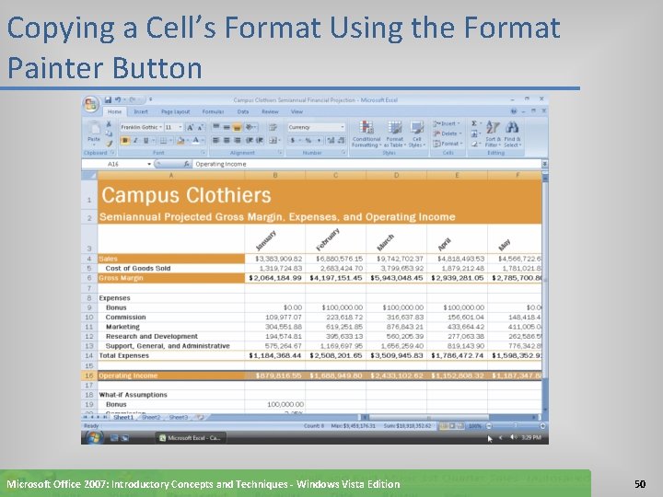This screenshot has height=497, width=663.
Task: Toggle Bottom Align vertical alignment
Action: click(238, 127)
